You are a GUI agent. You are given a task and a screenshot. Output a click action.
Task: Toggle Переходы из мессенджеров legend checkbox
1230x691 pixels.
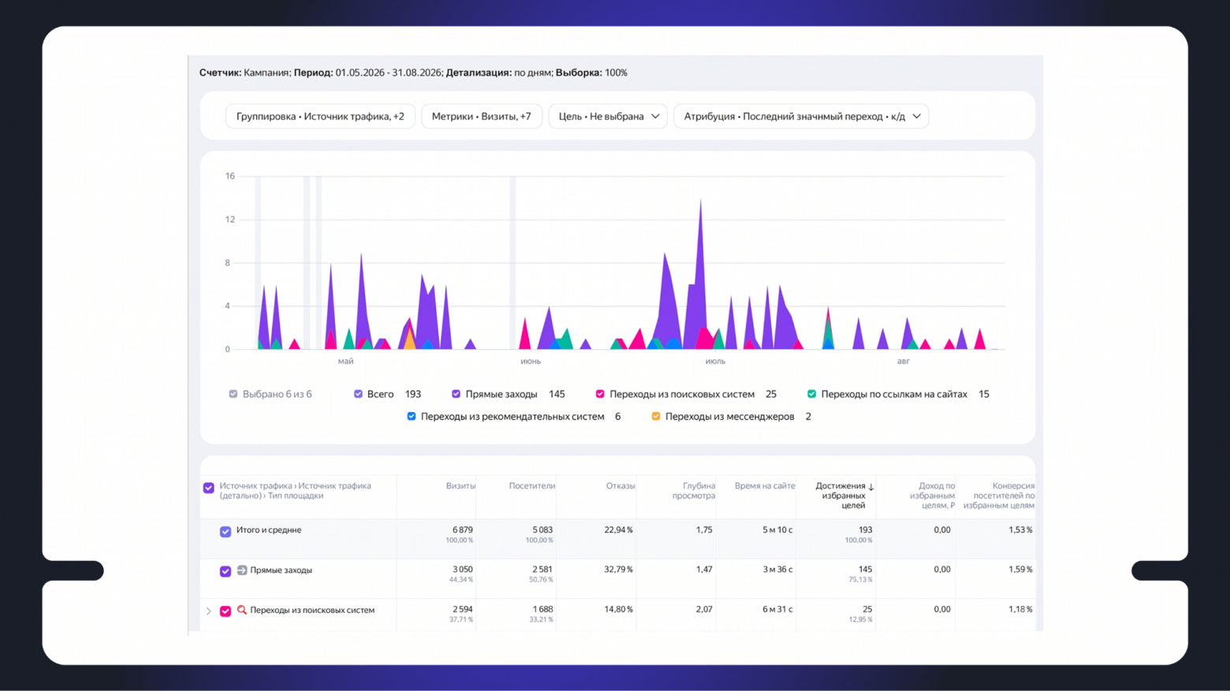(x=656, y=416)
